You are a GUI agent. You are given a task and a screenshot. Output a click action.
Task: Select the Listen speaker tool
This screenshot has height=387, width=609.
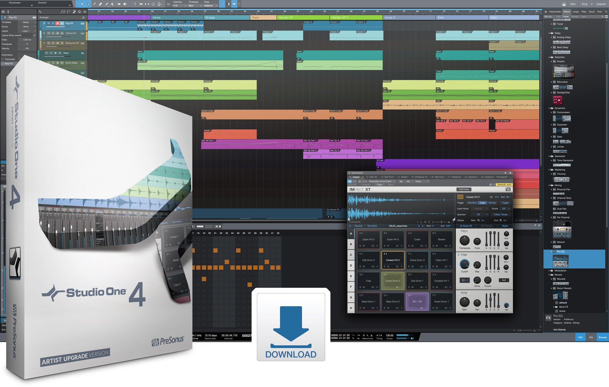(125, 4)
